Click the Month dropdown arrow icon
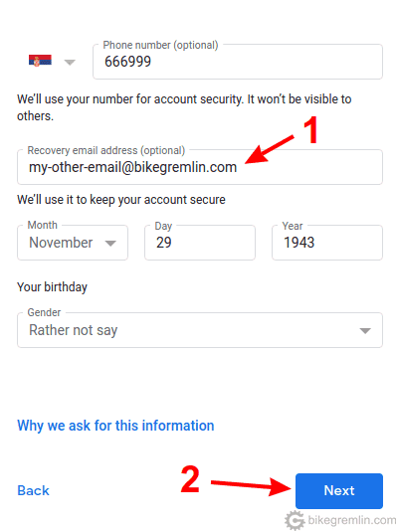Image resolution: width=396 pixels, height=531 pixels. point(110,244)
